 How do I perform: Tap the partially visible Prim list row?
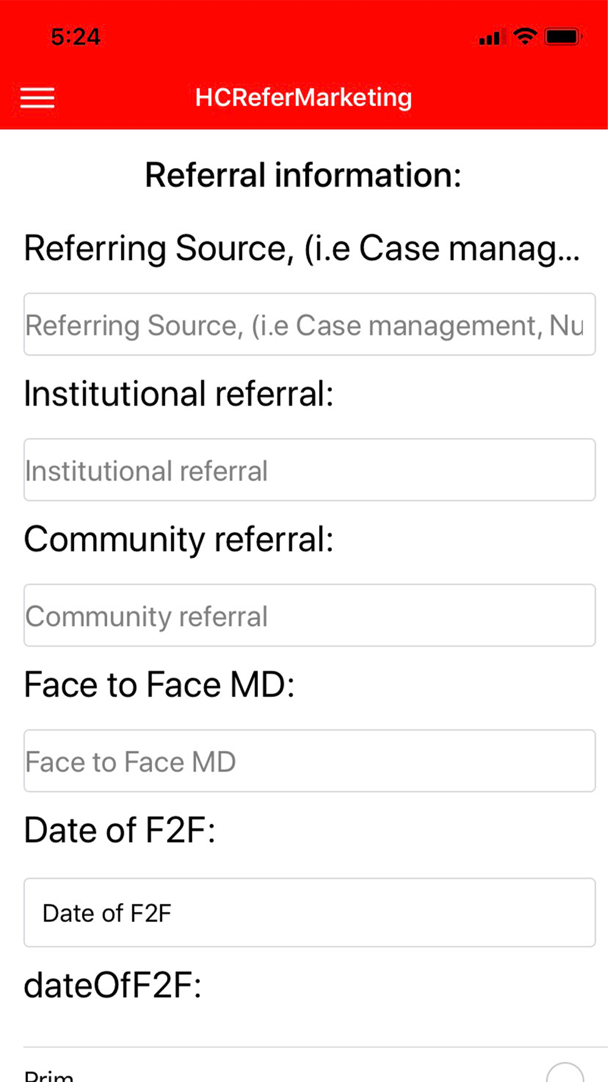pos(243,1073)
